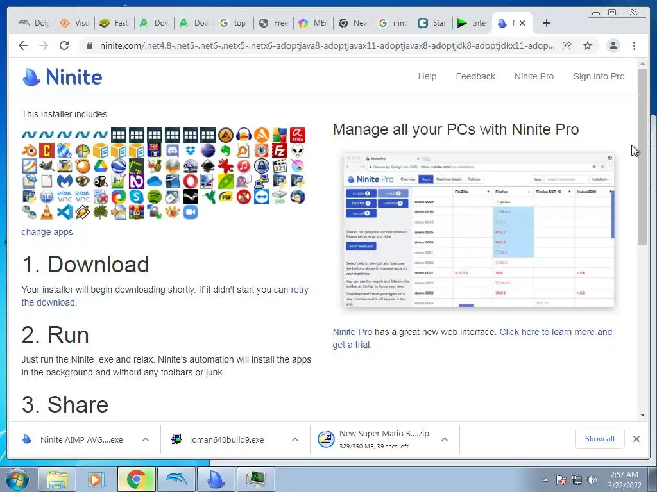Click the Visual Studio Code icon

coord(65,212)
